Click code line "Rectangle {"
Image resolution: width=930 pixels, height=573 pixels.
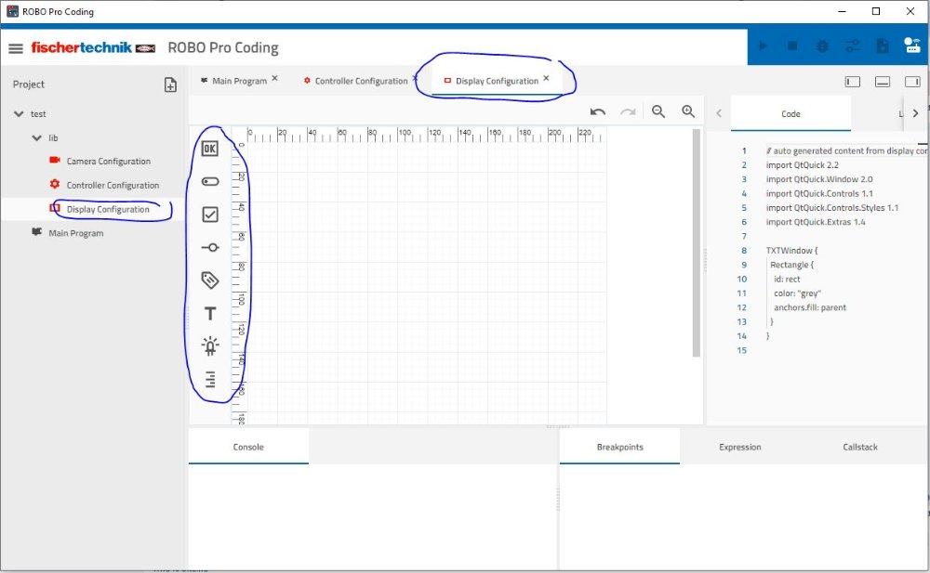click(791, 265)
